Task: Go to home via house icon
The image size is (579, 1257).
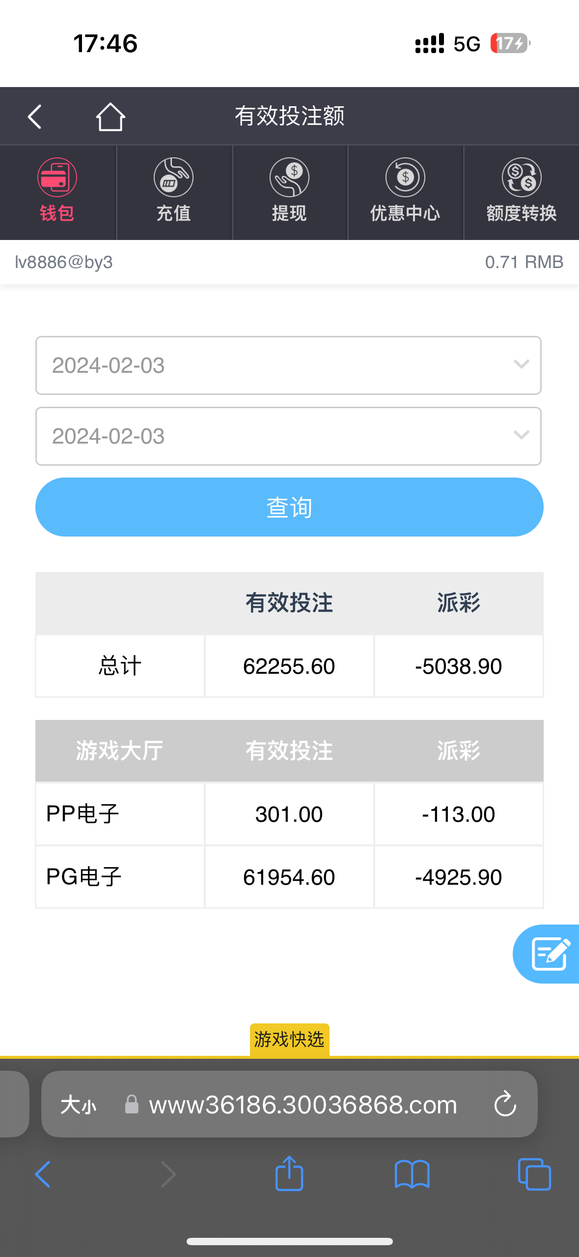Action: 110,117
